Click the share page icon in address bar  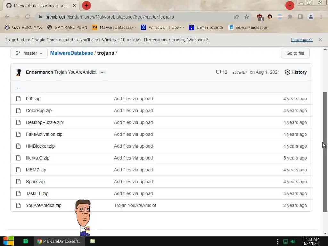click(236, 17)
